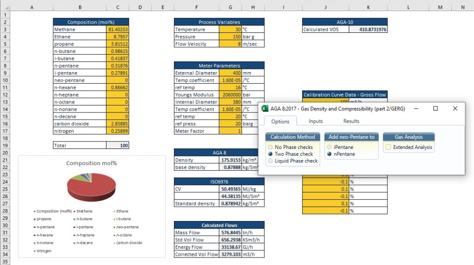The width and height of the screenshot is (474, 265).
Task: Open the Inputs tab
Action: pos(316,121)
